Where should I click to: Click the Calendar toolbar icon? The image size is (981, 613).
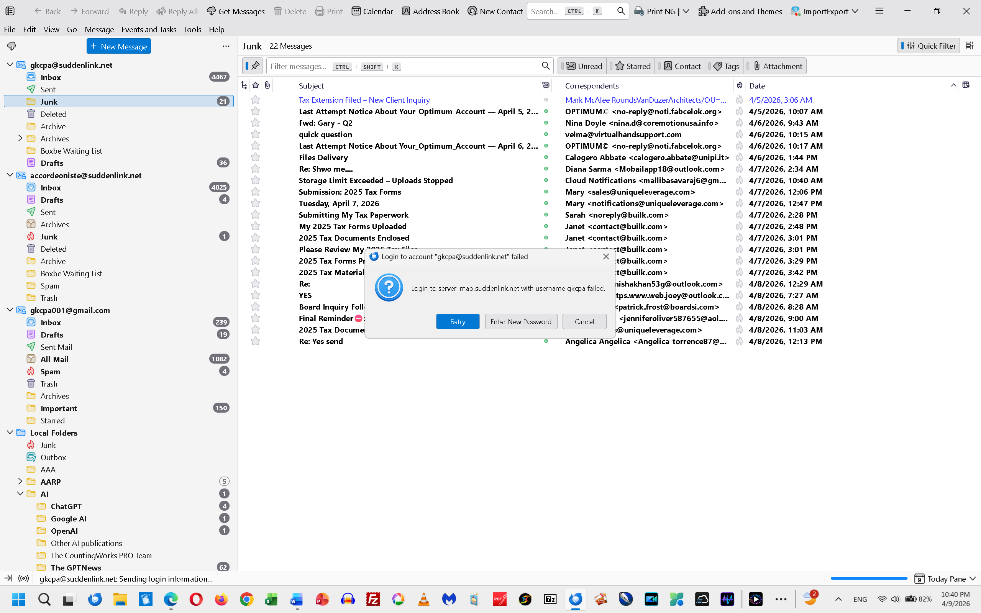tap(372, 11)
